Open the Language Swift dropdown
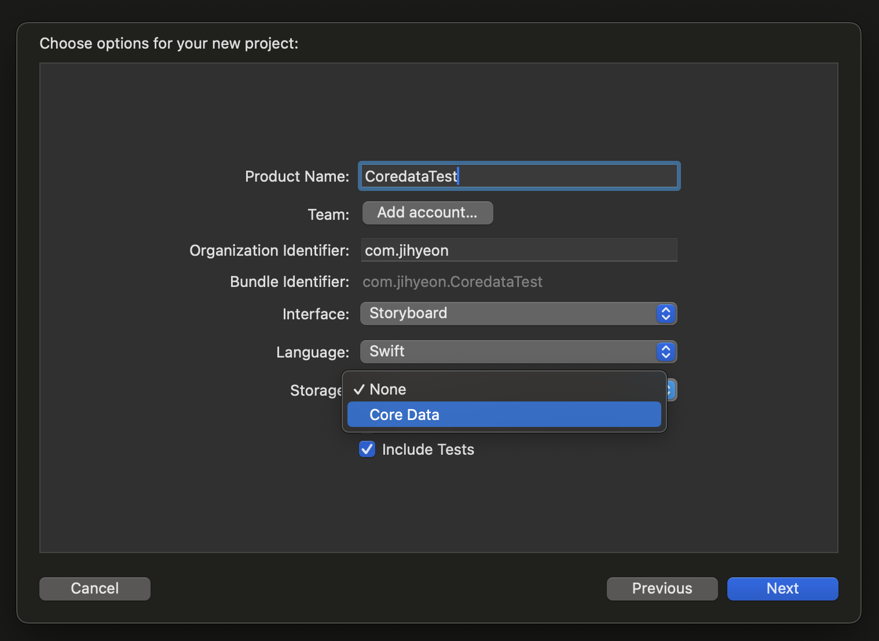Screen dimensions: 879x641 [519, 352]
